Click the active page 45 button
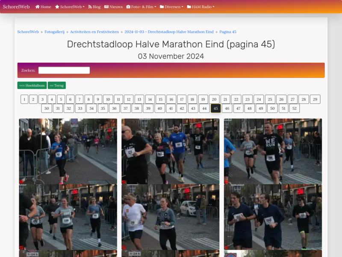The image size is (342, 257). pos(216,108)
